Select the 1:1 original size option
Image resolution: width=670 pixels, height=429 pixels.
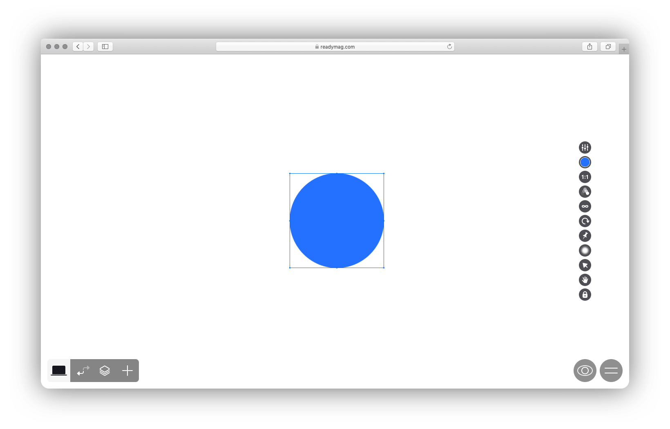pyautogui.click(x=585, y=177)
